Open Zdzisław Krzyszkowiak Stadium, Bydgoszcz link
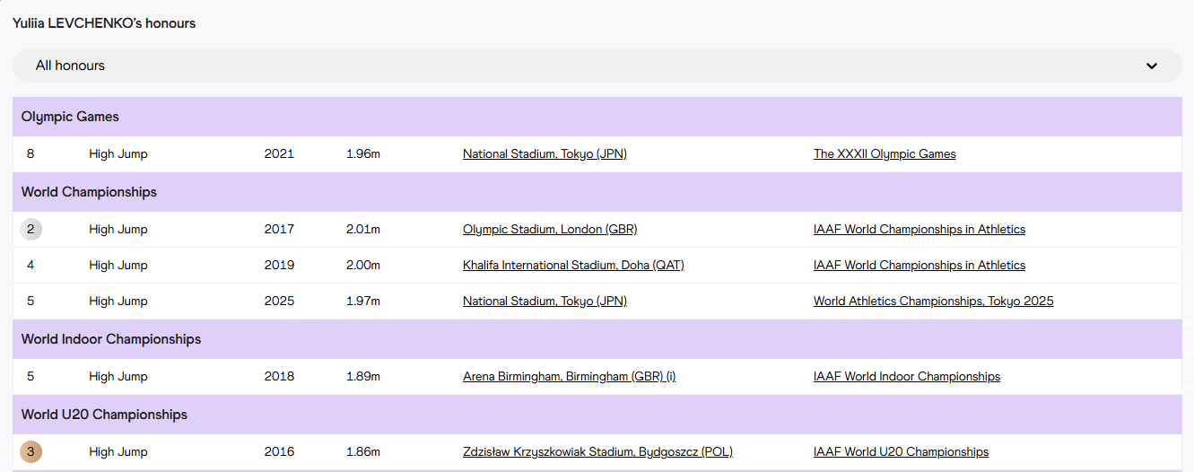 (597, 452)
